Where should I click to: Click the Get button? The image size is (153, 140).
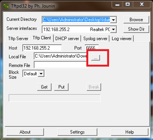click(44, 87)
